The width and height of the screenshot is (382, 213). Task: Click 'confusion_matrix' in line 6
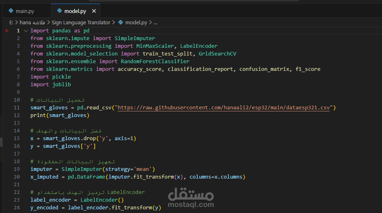(265, 69)
